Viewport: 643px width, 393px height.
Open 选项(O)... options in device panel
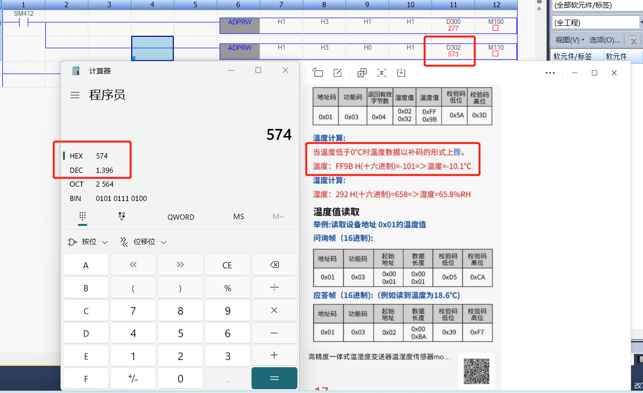(x=604, y=40)
